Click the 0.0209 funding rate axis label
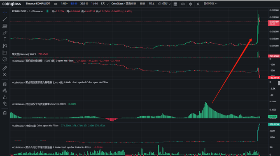The height and width of the screenshot is (156, 280). (x=273, y=117)
